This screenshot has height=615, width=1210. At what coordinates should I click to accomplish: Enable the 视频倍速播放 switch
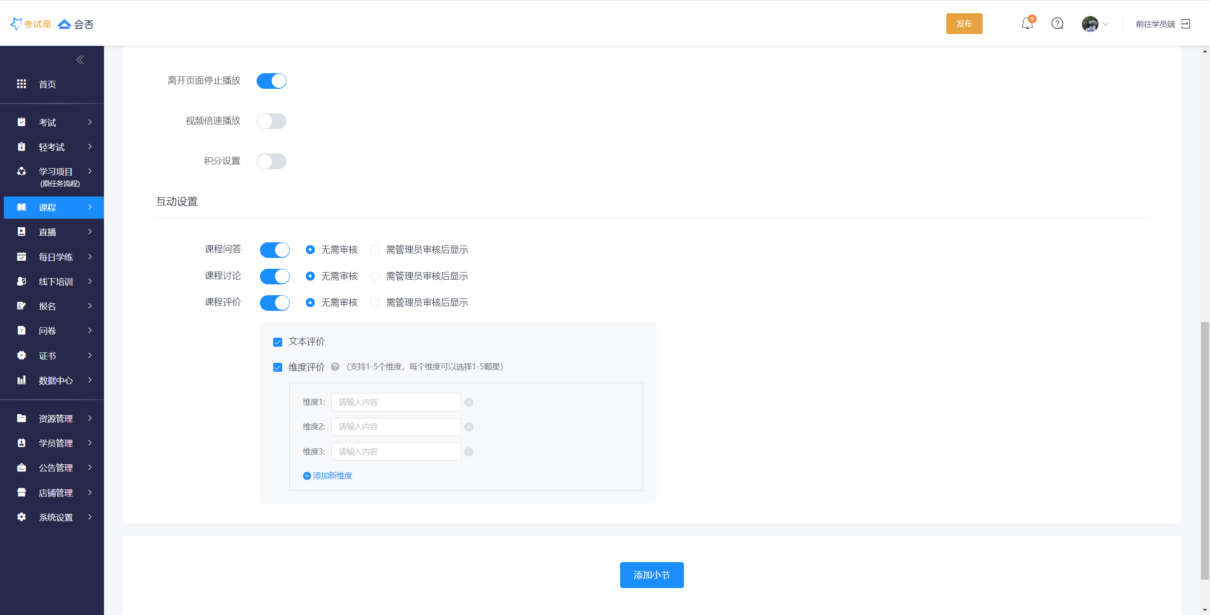pyautogui.click(x=271, y=121)
